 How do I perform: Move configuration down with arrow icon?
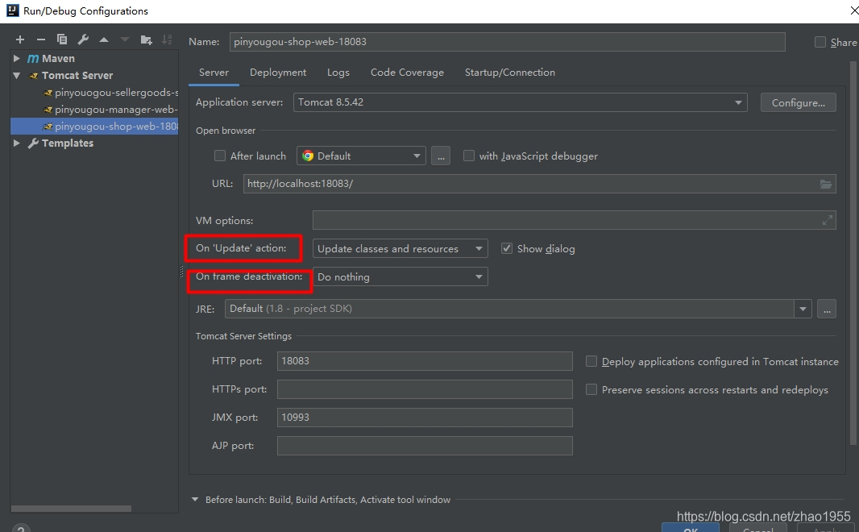click(125, 39)
